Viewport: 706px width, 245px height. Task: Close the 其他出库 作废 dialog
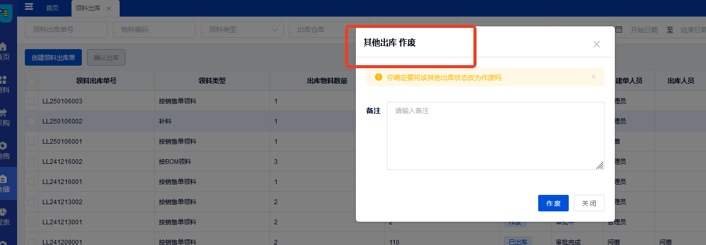pyautogui.click(x=596, y=44)
